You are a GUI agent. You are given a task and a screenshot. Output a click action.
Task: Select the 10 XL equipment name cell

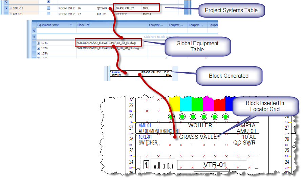44,43
